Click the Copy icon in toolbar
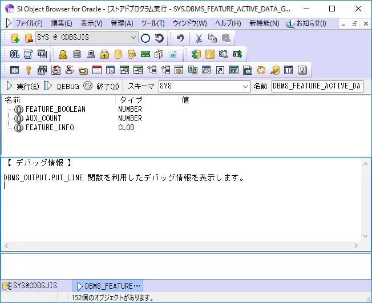This screenshot has width=372, height=303. click(212, 38)
